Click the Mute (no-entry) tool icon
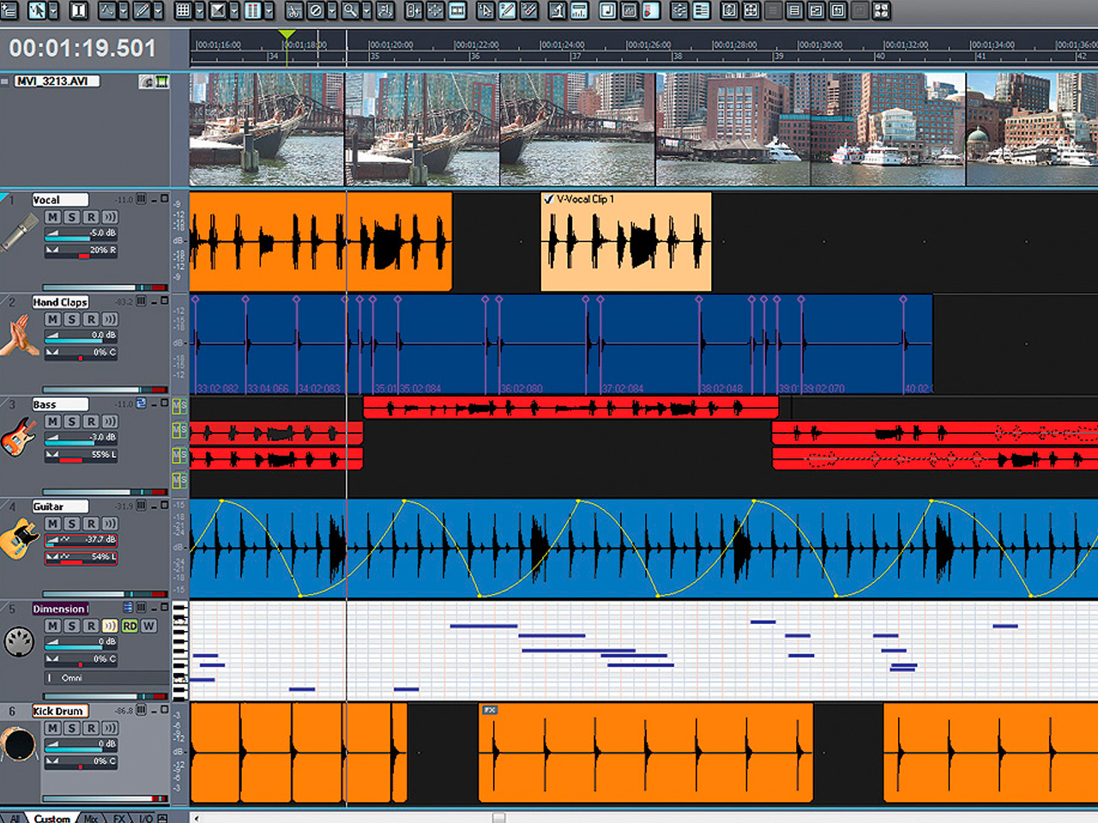The width and height of the screenshot is (1098, 823). 315,11
